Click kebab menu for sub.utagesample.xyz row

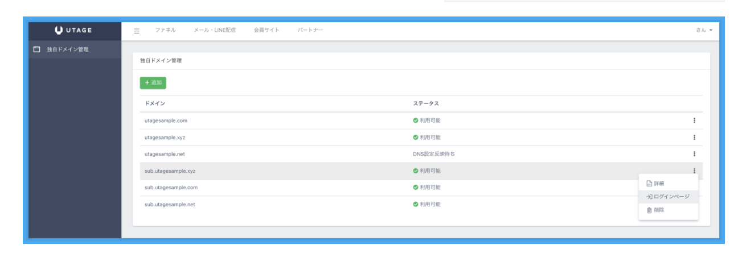pyautogui.click(x=694, y=171)
